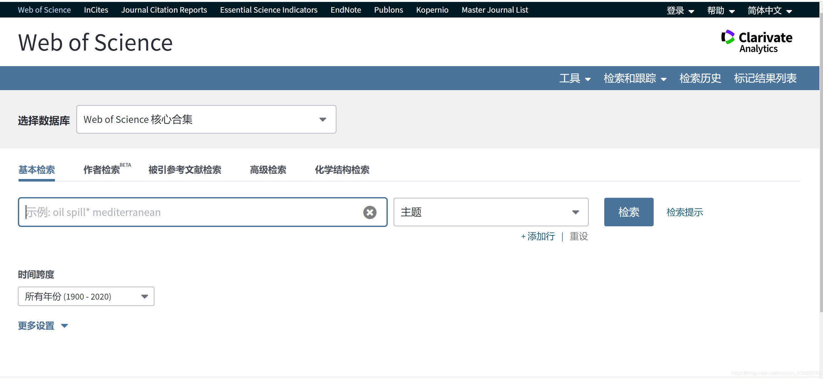This screenshot has height=379, width=823.
Task: Expand the 检索和跟踪 menu
Action: [635, 78]
